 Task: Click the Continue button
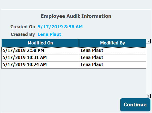pyautogui.click(x=135, y=105)
